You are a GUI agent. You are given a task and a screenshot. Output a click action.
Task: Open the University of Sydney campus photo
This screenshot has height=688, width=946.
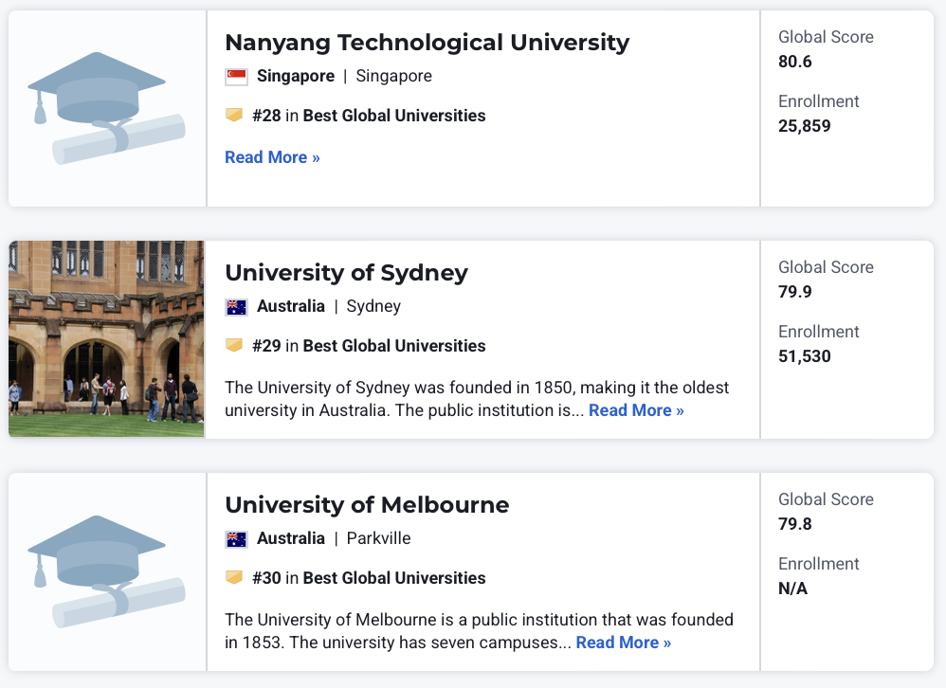tap(107, 339)
